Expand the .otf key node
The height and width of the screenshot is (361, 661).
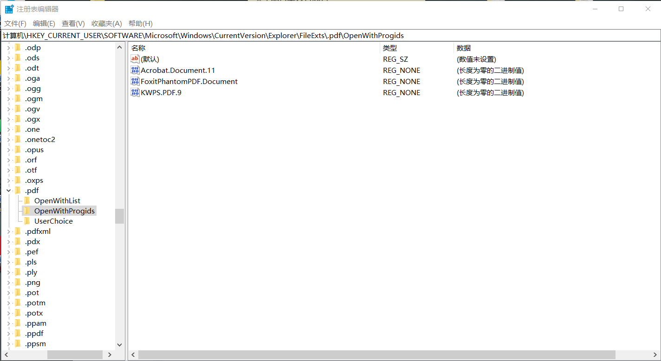(x=8, y=170)
